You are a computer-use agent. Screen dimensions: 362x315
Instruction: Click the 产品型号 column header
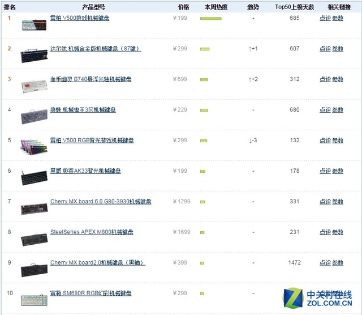click(x=93, y=7)
